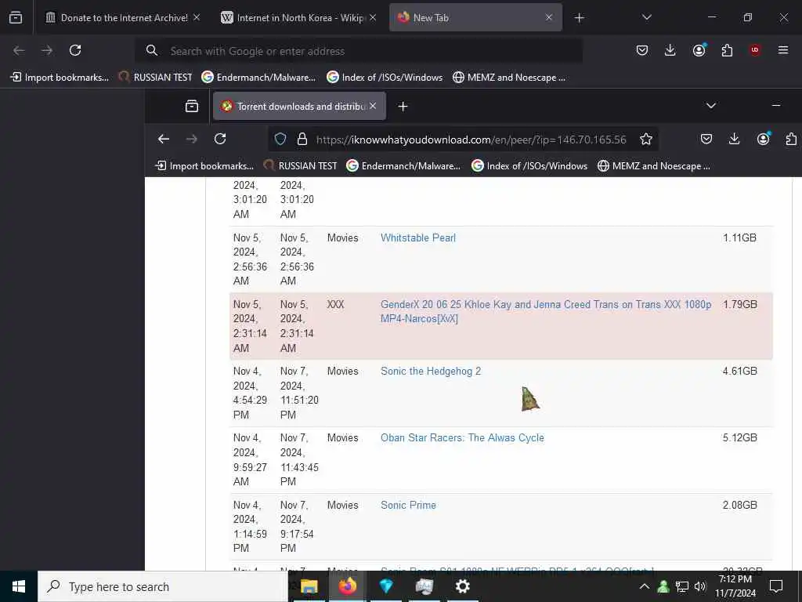Open a new tab in outer window
The height and width of the screenshot is (602, 802).
click(579, 18)
